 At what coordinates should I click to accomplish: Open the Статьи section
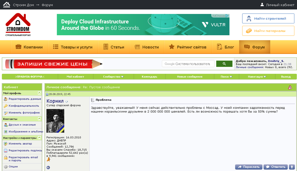tap(114, 47)
